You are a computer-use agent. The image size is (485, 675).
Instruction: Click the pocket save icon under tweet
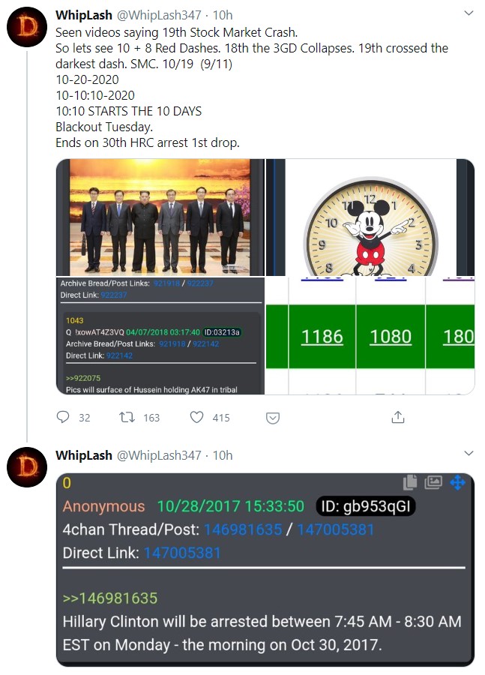pyautogui.click(x=273, y=418)
